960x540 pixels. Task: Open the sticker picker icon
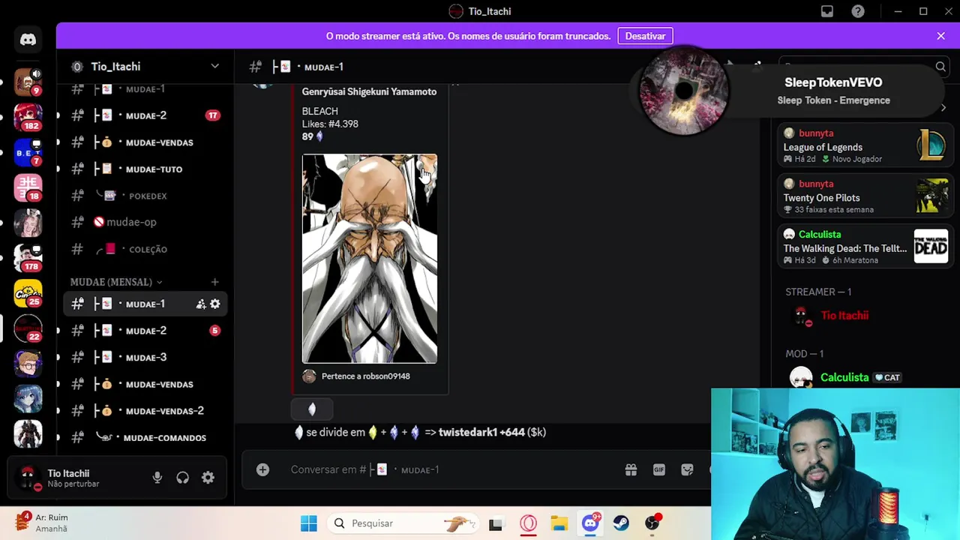point(687,469)
